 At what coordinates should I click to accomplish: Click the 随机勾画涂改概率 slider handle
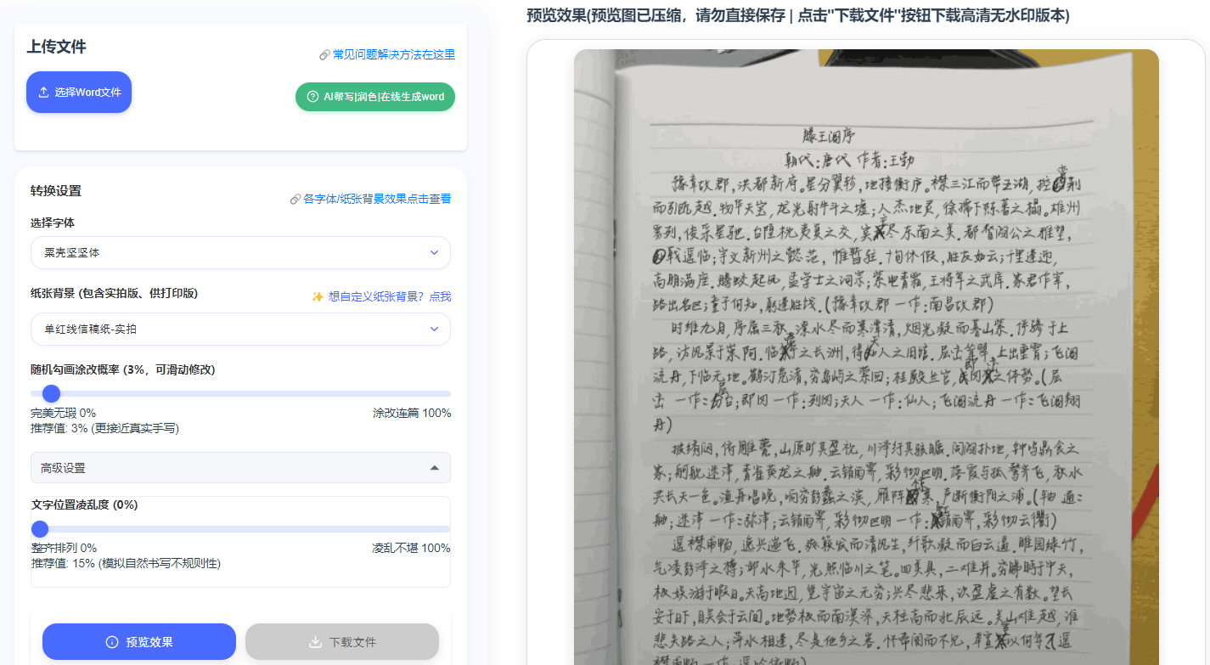tap(51, 393)
